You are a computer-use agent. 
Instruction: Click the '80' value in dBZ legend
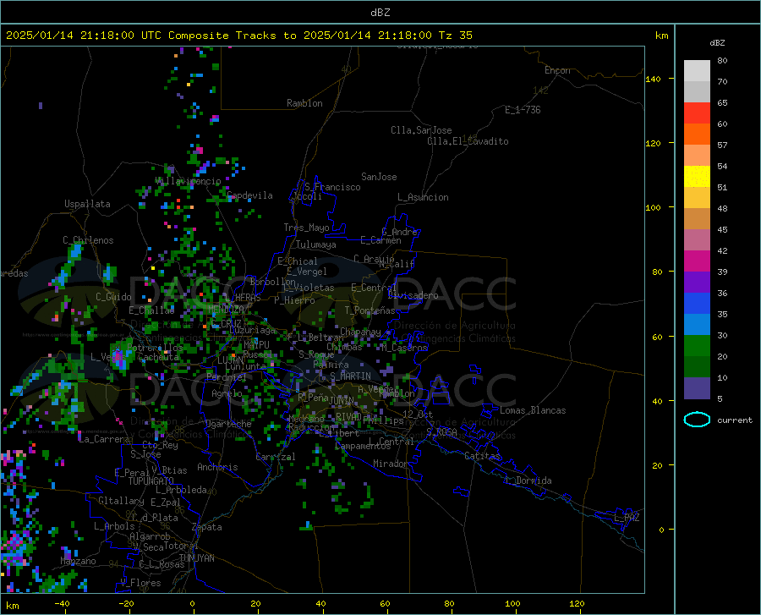click(x=722, y=61)
